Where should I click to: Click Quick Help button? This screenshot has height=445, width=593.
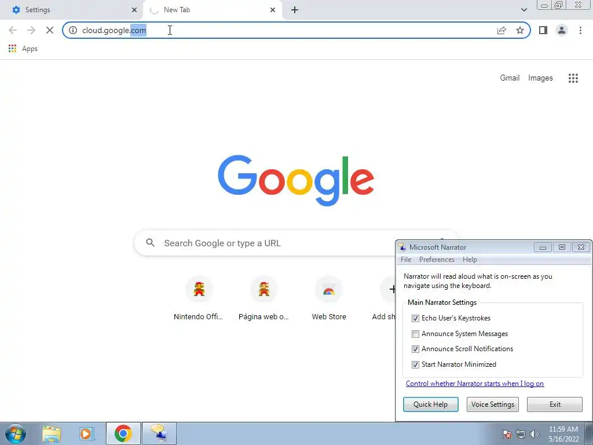(430, 404)
